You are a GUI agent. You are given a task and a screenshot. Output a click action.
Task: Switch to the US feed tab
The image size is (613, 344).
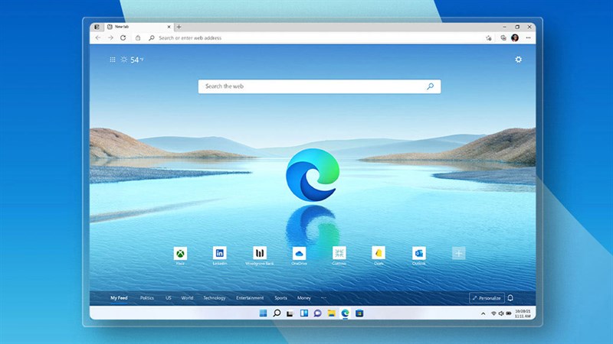point(168,298)
